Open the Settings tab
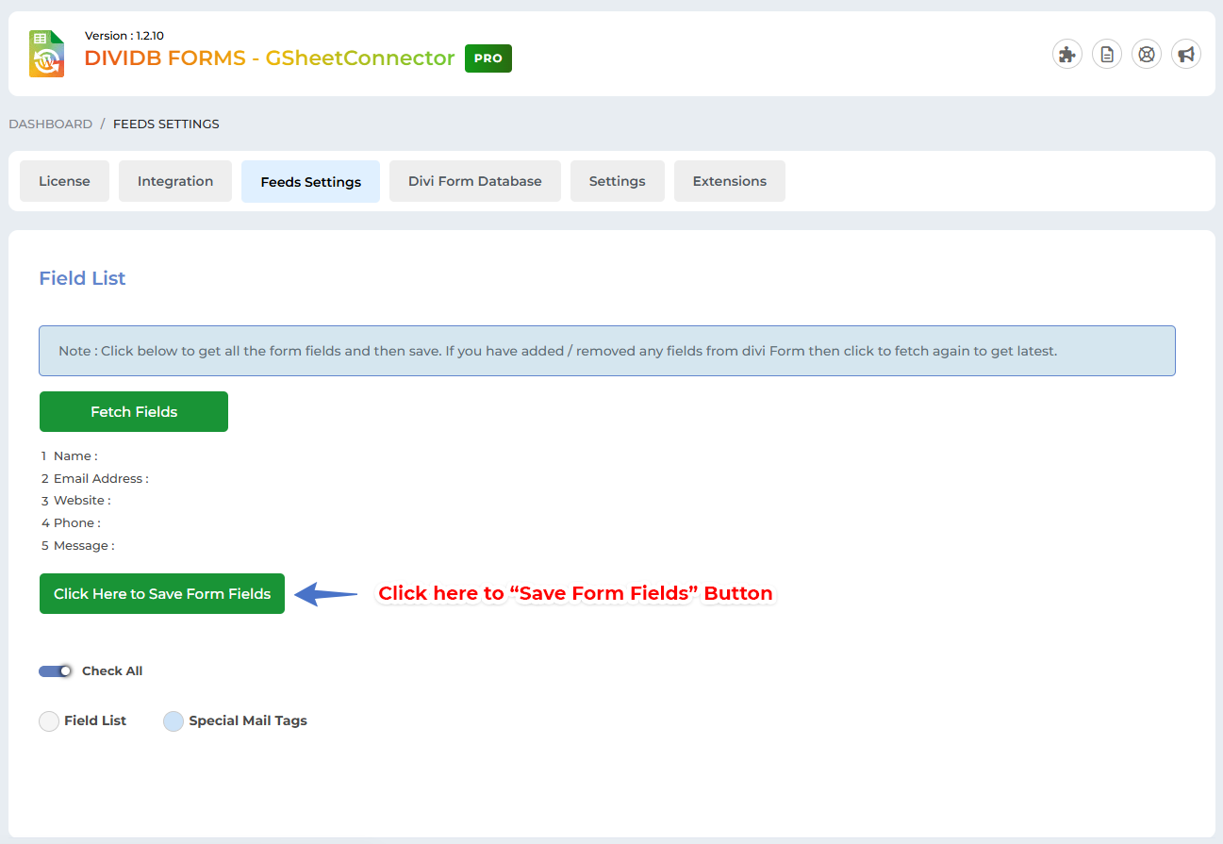 pyautogui.click(x=617, y=181)
